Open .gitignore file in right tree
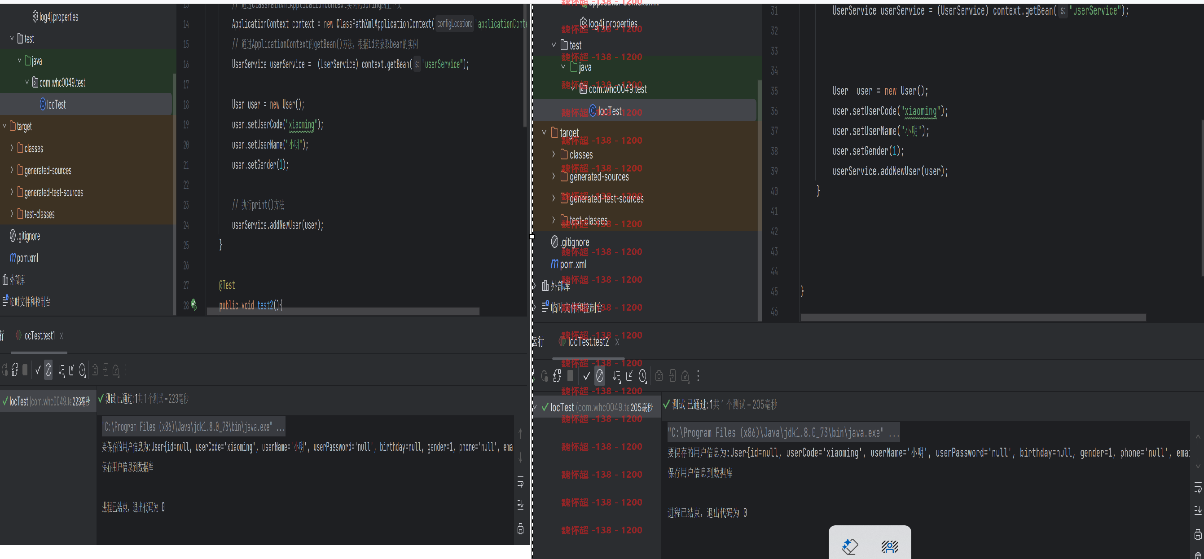Viewport: 1204px width, 559px height. pyautogui.click(x=570, y=242)
